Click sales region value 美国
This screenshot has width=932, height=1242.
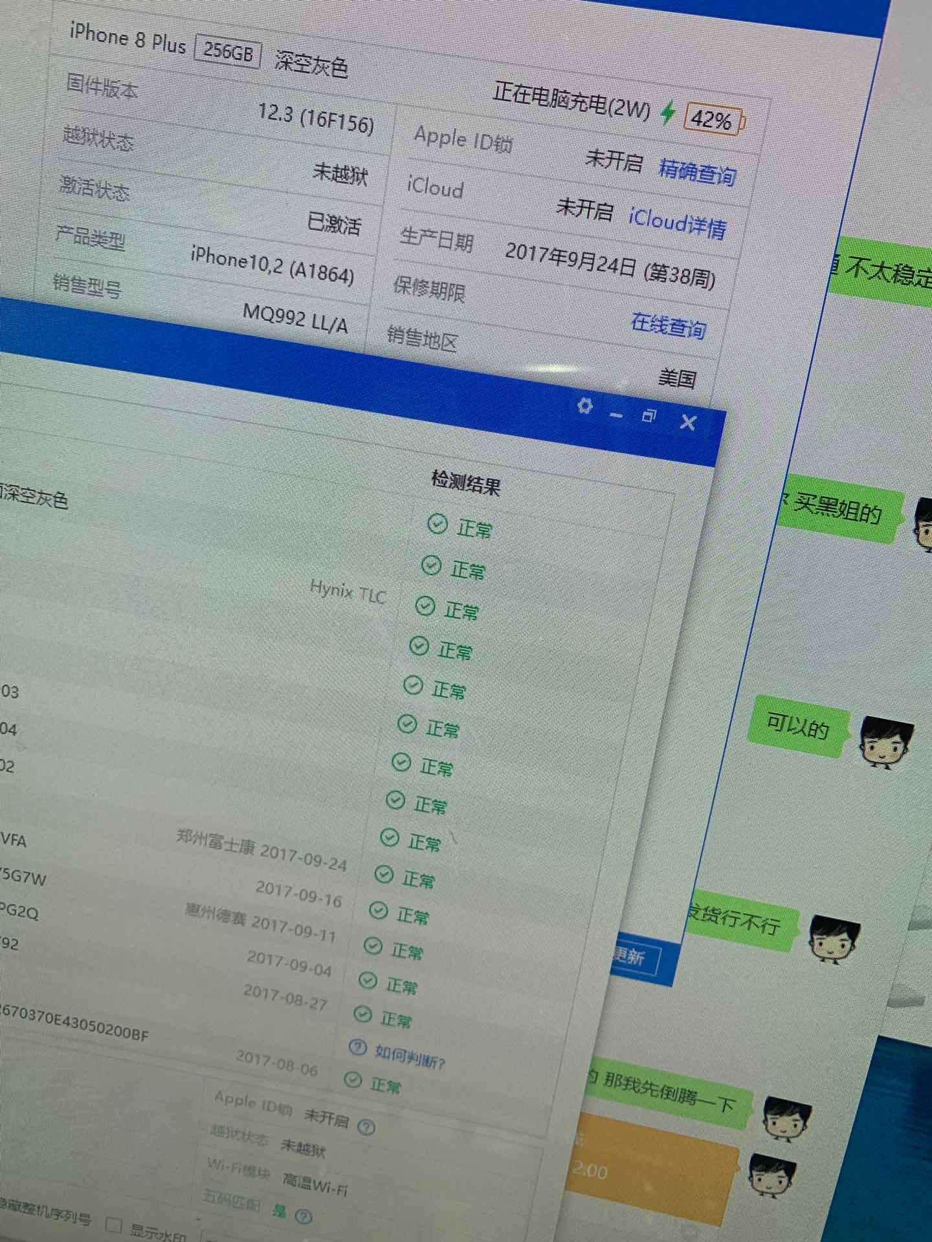[677, 377]
